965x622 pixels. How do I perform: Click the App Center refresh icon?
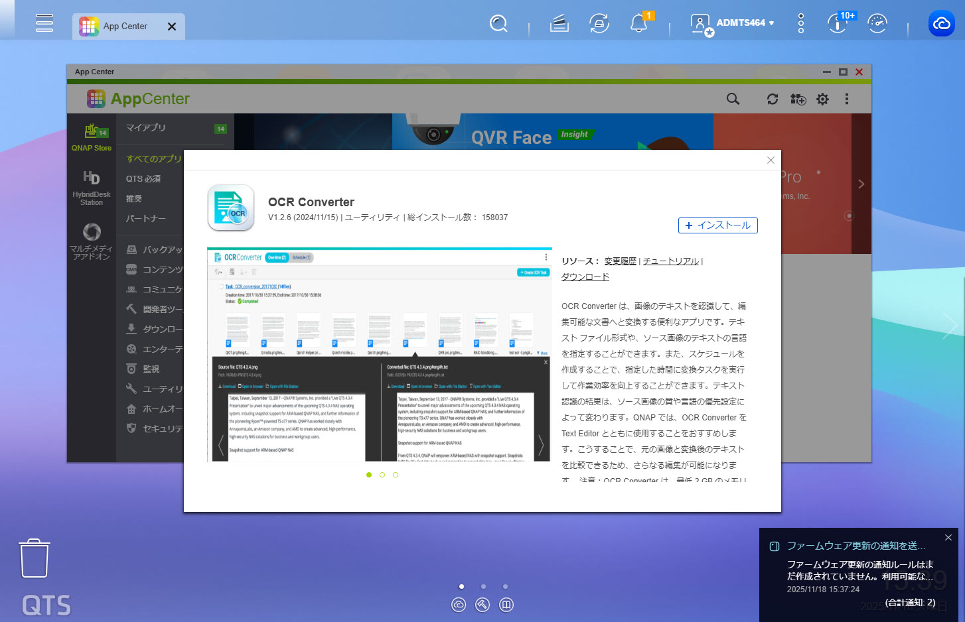(773, 99)
